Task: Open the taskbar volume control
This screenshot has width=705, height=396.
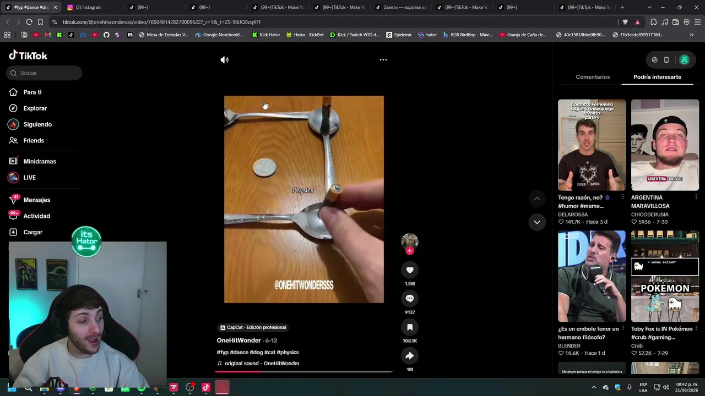Action: (666, 387)
